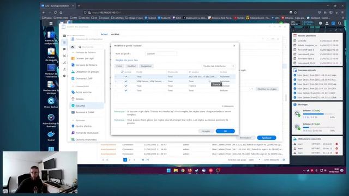Open Moniteur de ressources desktop icon
The height and width of the screenshot is (196, 349).
51,71
